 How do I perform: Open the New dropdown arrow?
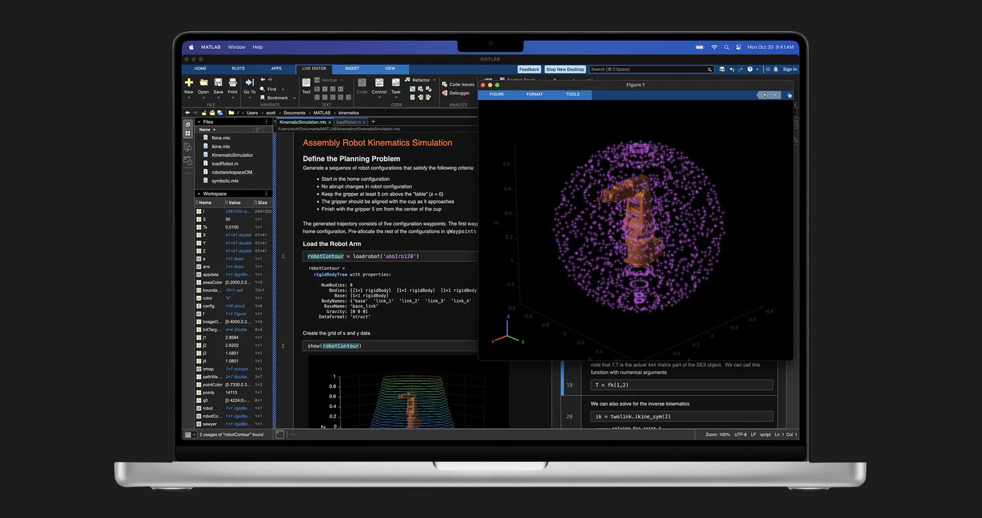pos(189,98)
